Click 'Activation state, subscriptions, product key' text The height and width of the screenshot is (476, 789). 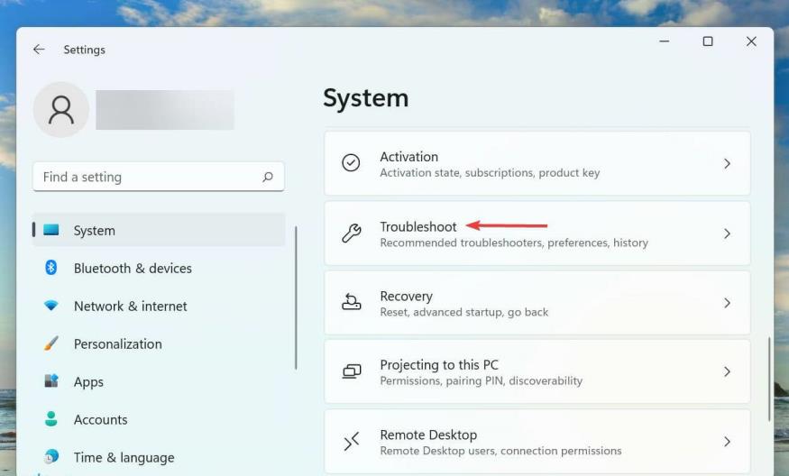(x=490, y=172)
